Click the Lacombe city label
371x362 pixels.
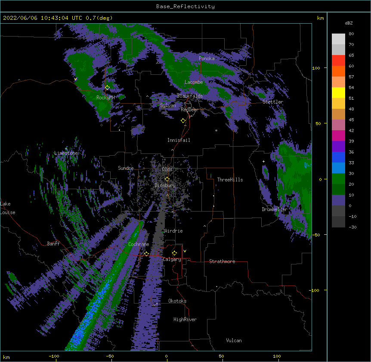click(194, 82)
